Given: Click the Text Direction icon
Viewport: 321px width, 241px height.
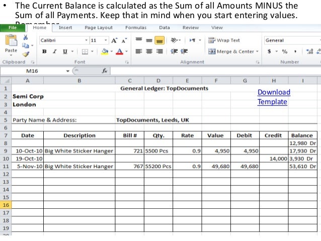Looking at the screenshot, I should 192,40.
